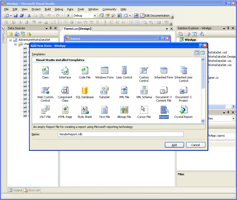Switch dialog to large icons view
Screen dimensions: 237x200
(197, 53)
